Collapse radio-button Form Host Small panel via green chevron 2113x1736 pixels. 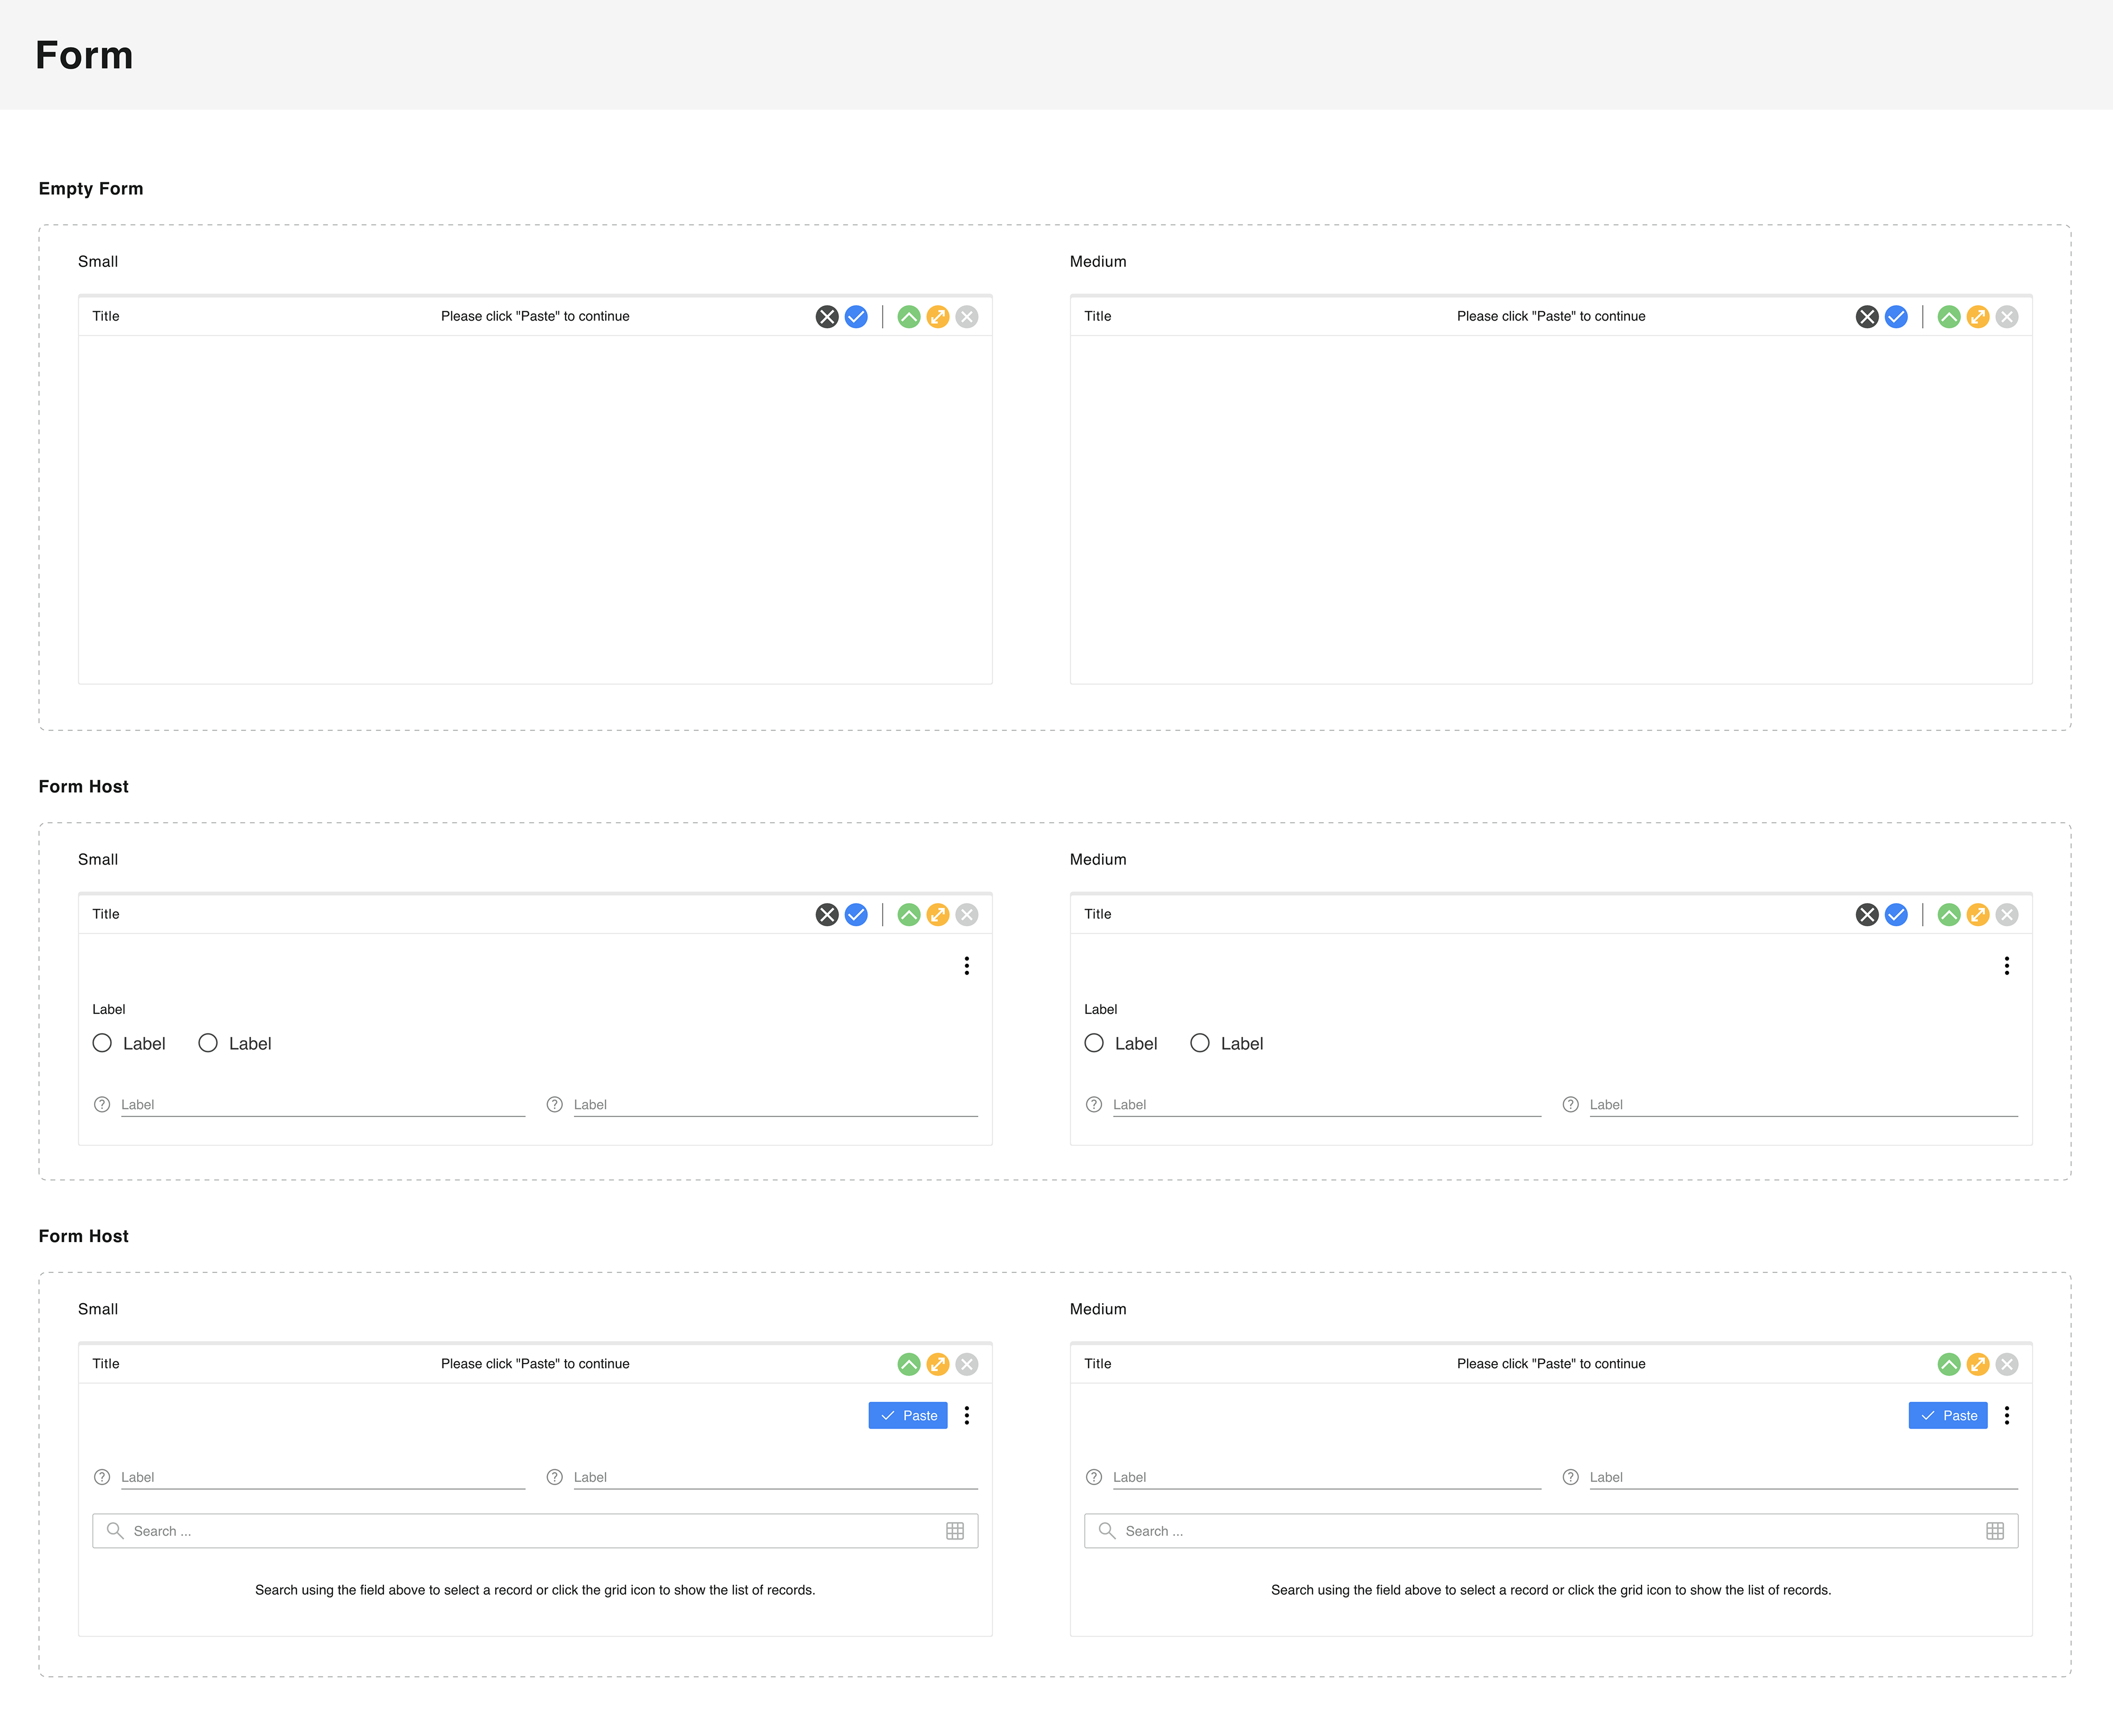(x=908, y=915)
